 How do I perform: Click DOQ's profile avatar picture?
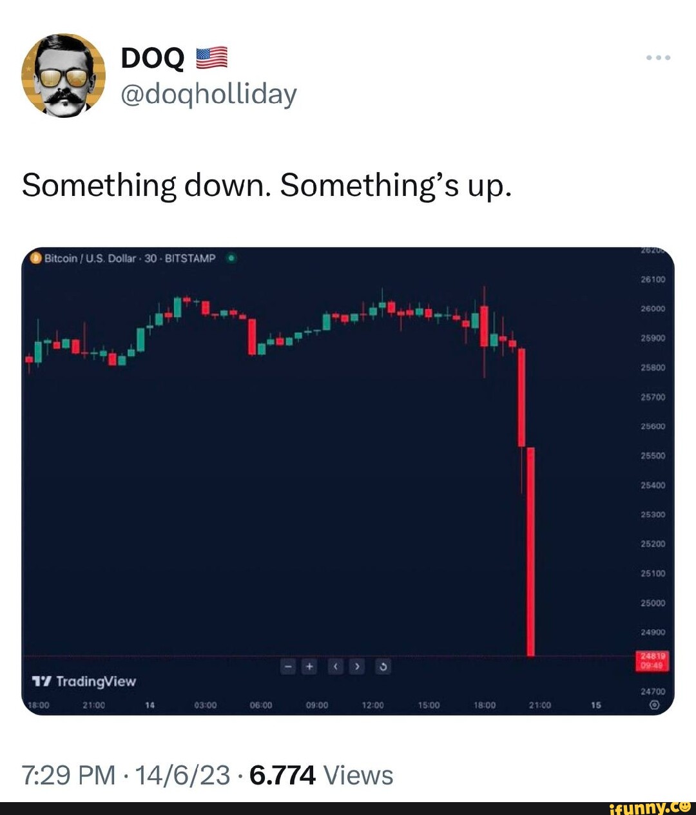coord(64,77)
